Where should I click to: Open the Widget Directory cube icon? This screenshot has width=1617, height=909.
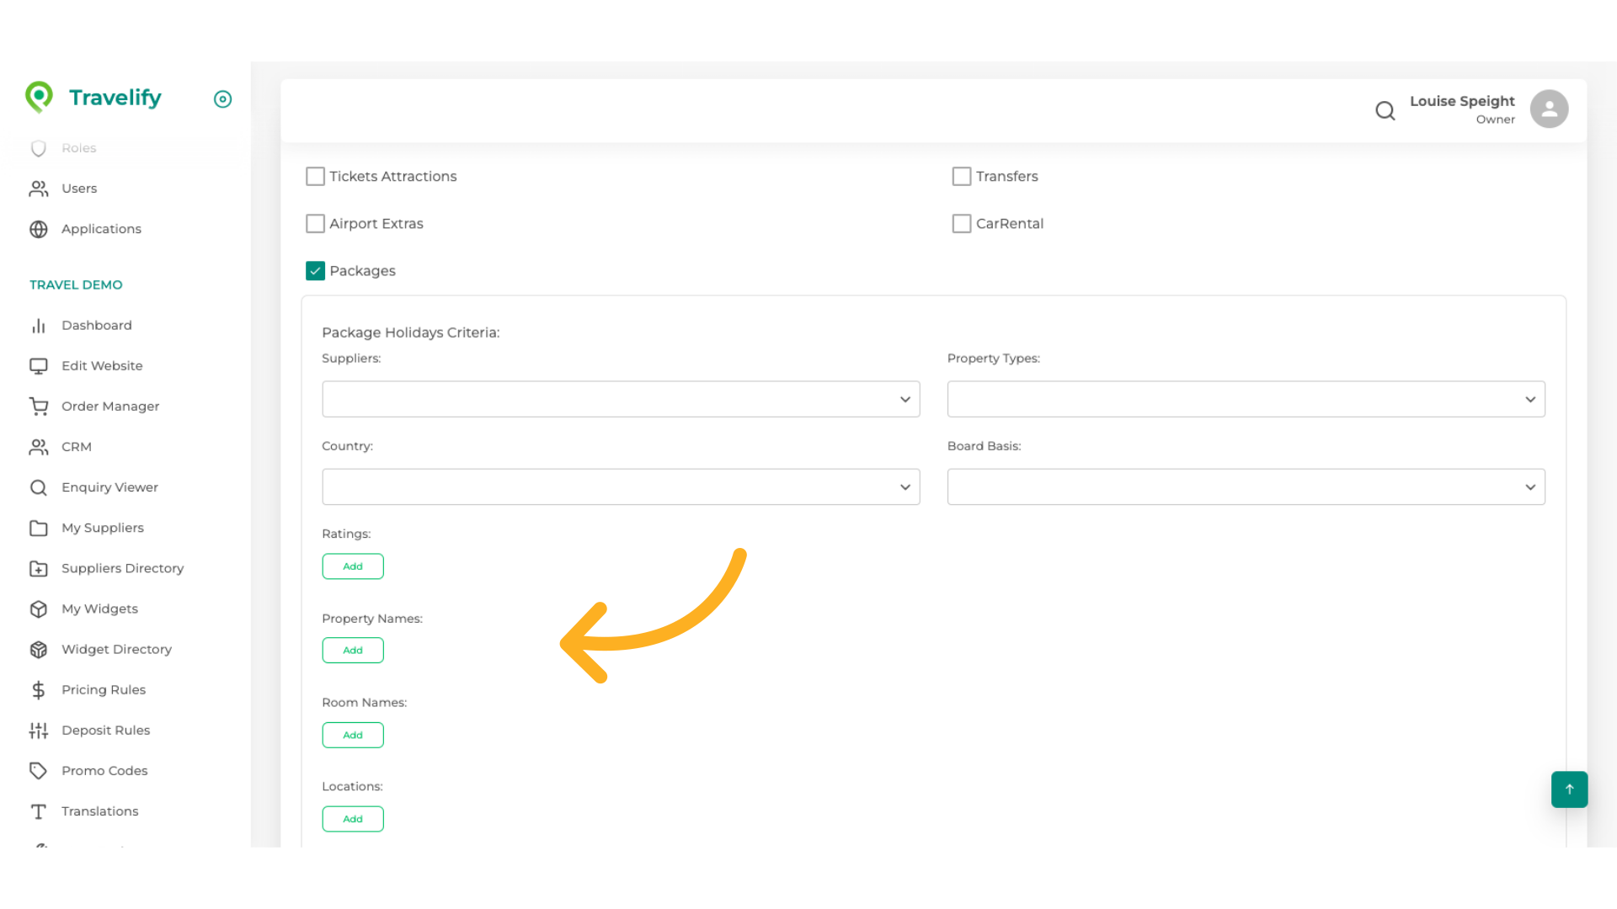click(x=39, y=649)
